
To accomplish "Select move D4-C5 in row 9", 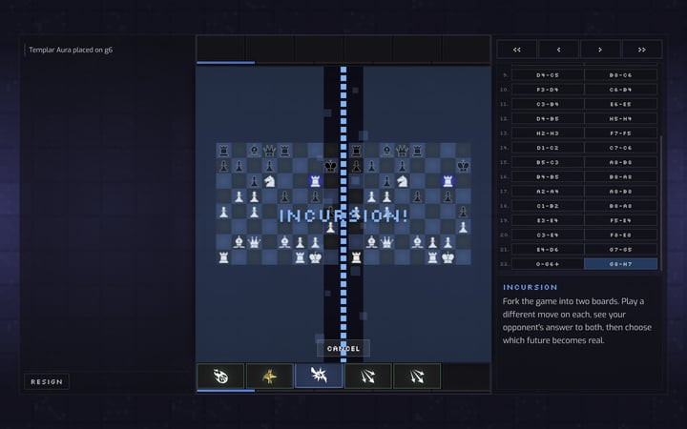I will [548, 75].
